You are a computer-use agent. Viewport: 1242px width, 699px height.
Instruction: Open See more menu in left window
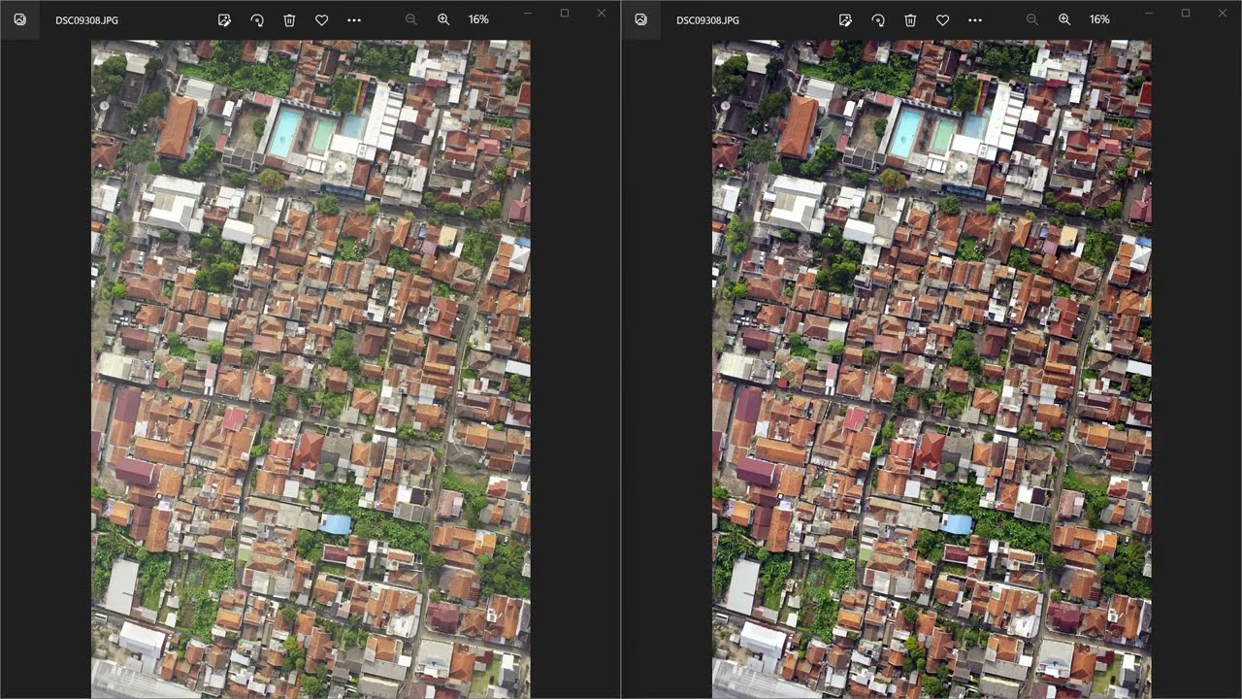click(354, 19)
